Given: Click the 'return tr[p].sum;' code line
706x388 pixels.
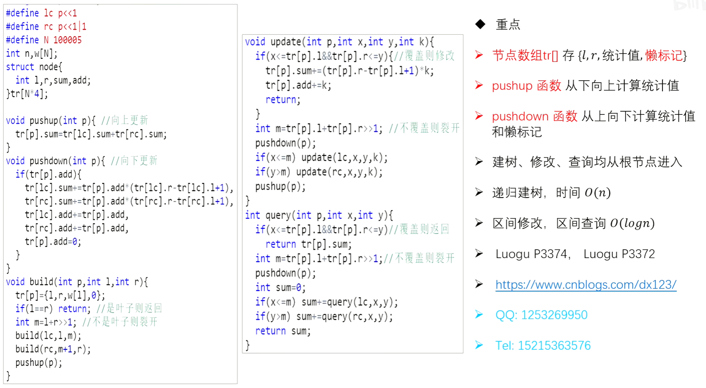Looking at the screenshot, I should point(309,244).
